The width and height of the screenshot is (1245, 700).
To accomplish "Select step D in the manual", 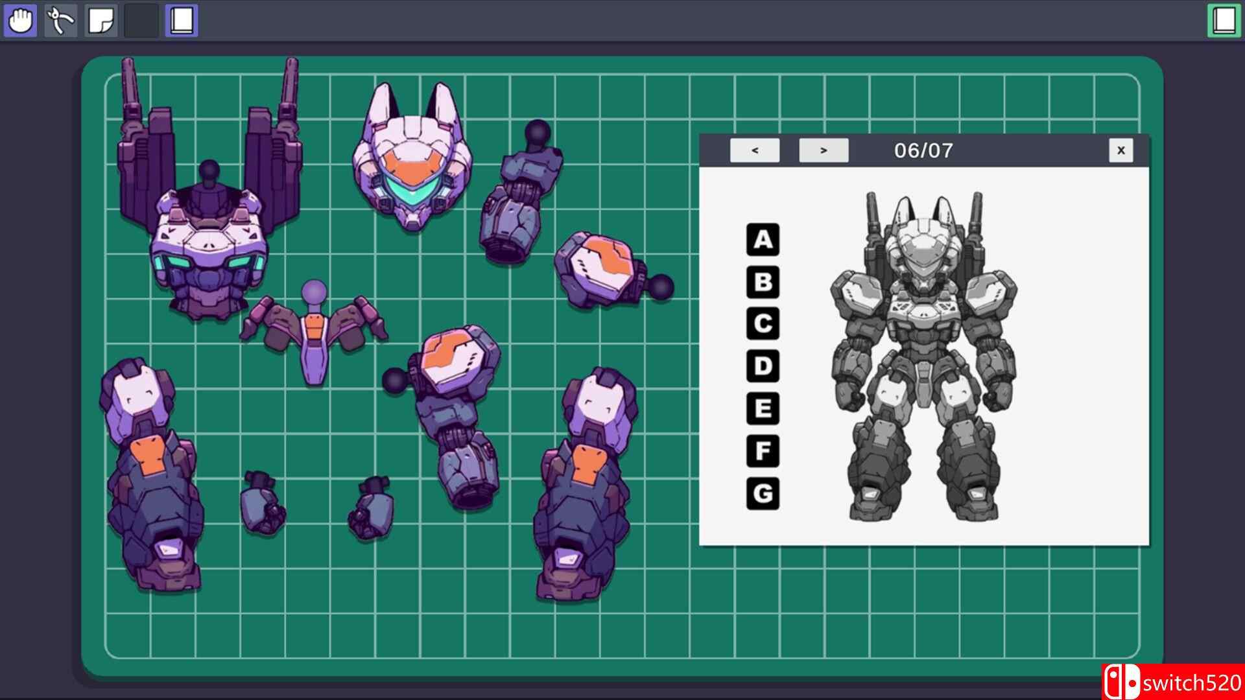I will pos(763,366).
